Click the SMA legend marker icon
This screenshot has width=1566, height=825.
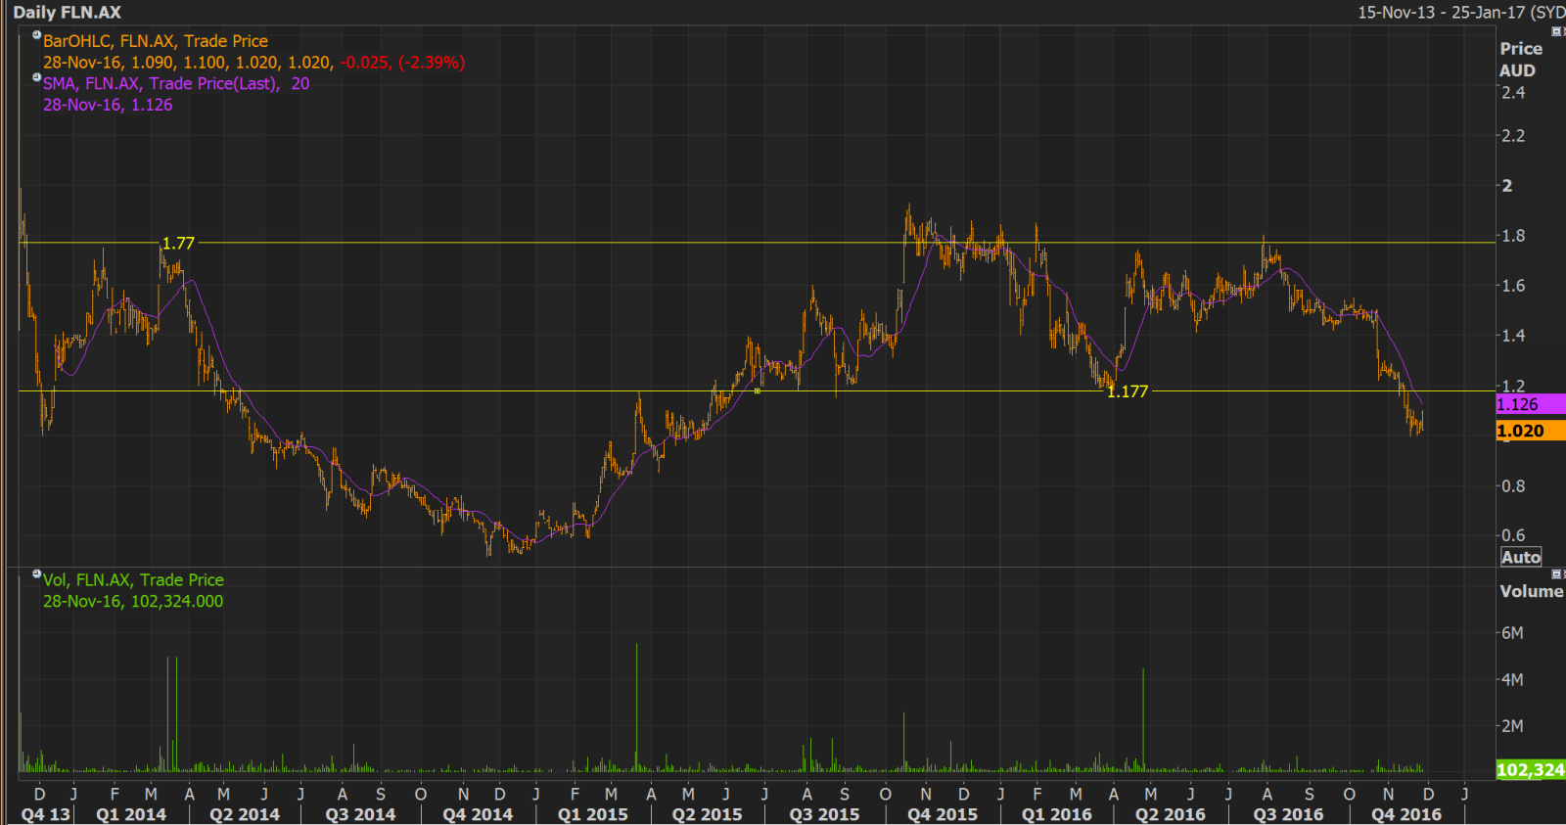click(36, 77)
